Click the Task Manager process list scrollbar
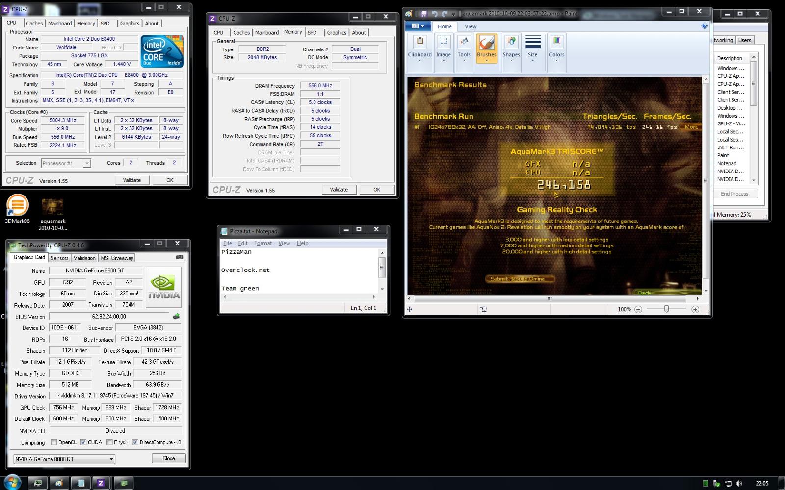This screenshot has width=785, height=490. pos(754,118)
